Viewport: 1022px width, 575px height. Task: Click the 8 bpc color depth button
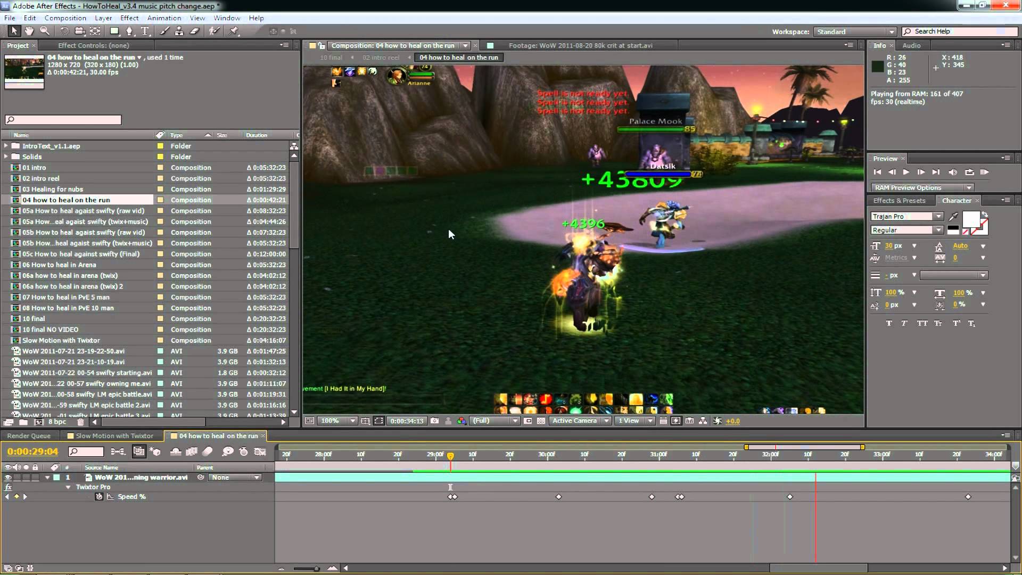click(57, 422)
